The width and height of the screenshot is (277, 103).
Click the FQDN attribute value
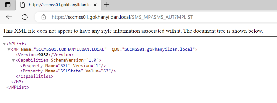(159, 49)
